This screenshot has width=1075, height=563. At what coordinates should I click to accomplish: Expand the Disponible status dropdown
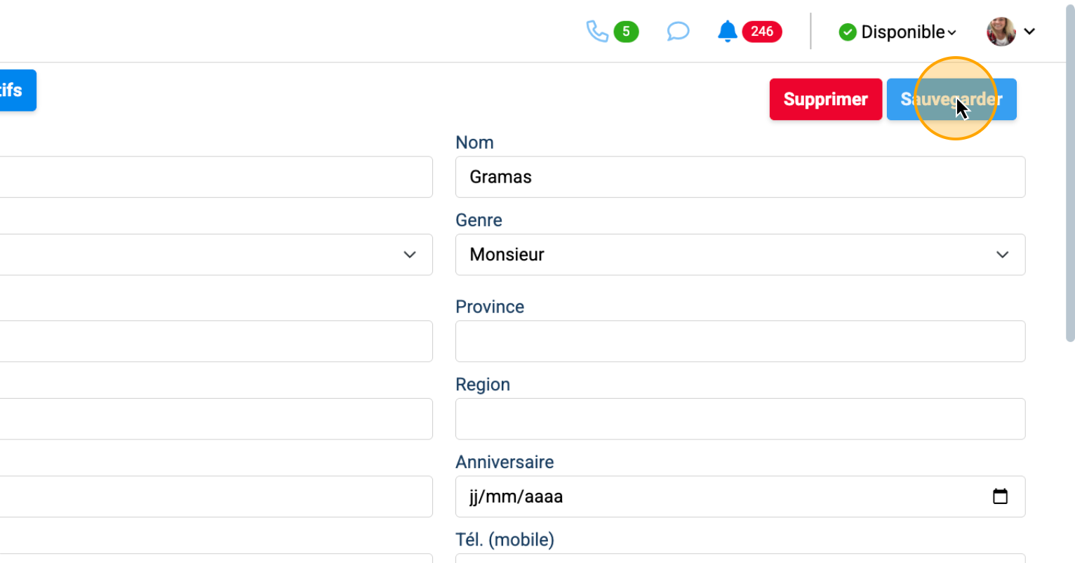coord(952,33)
